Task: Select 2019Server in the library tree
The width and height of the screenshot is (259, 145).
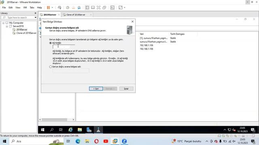Action: pyautogui.click(x=21, y=29)
